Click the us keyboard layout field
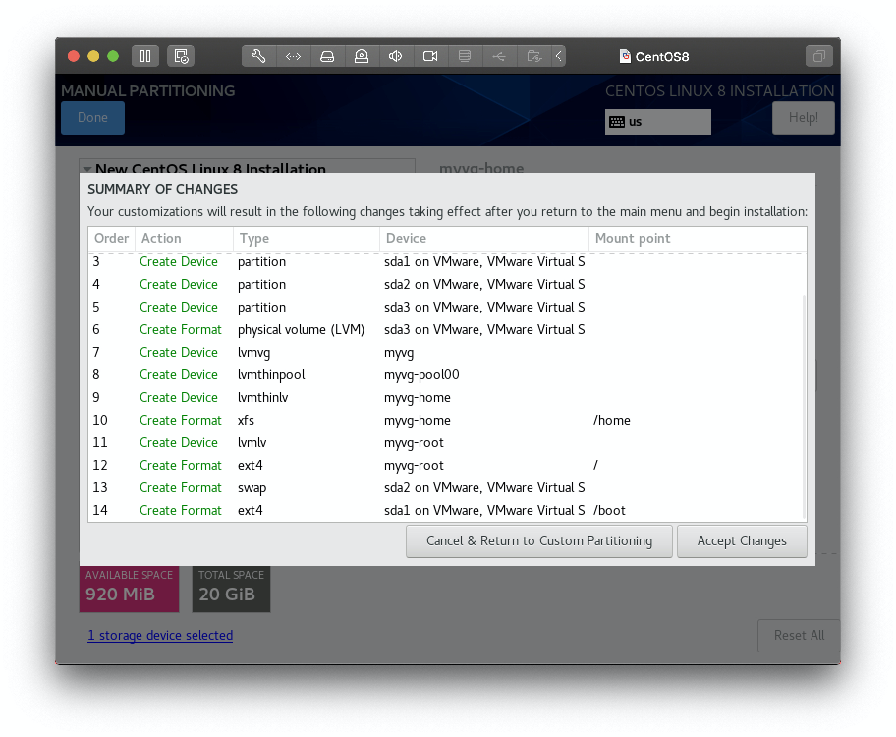 [658, 122]
